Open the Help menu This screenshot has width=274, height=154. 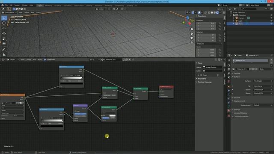[31, 5]
